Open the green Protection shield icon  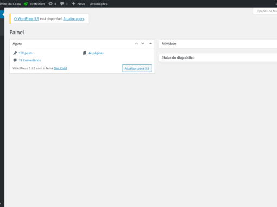tap(26, 4)
